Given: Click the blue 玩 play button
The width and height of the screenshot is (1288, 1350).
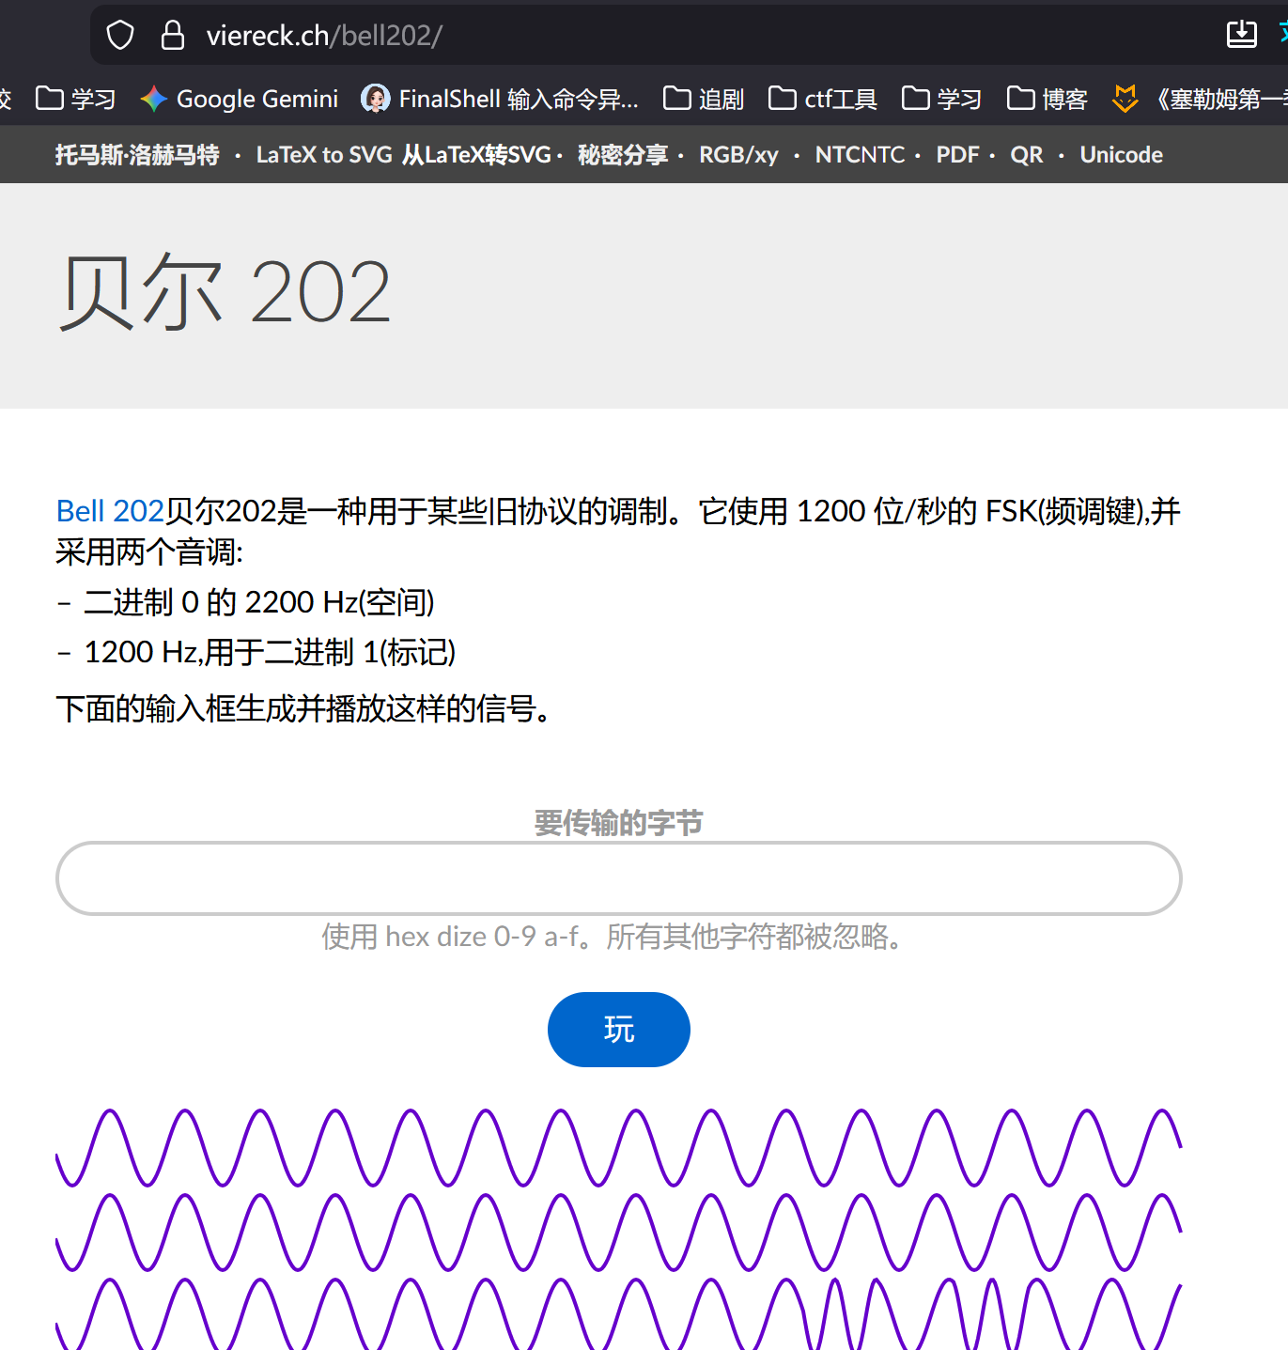Looking at the screenshot, I should pos(619,1030).
